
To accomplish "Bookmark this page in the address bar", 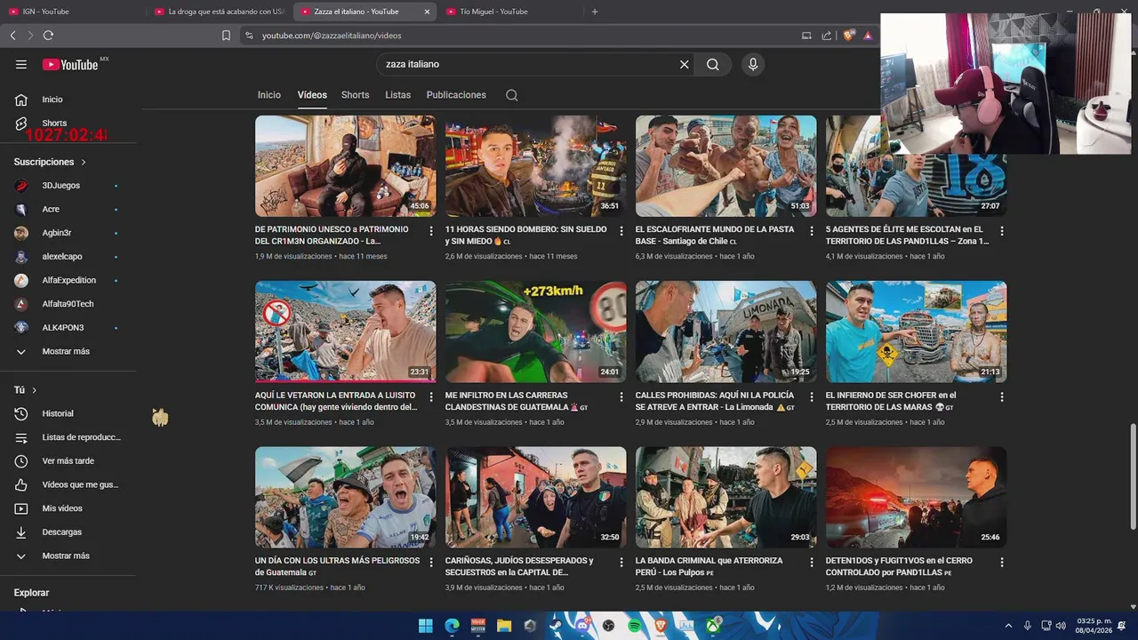I will [226, 36].
